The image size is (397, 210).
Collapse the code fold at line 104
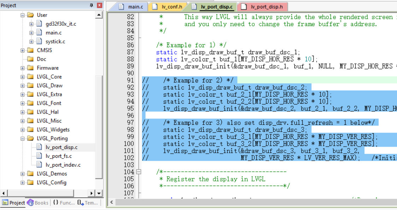coord(139,172)
